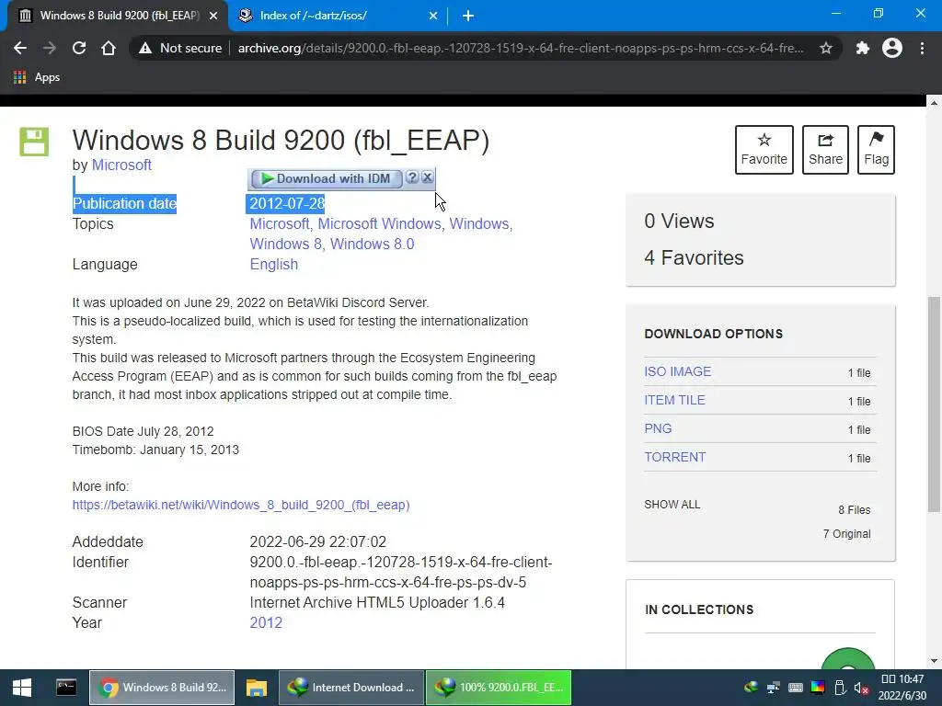942x706 pixels.
Task: Click Download with IDM button
Action: pos(327,178)
